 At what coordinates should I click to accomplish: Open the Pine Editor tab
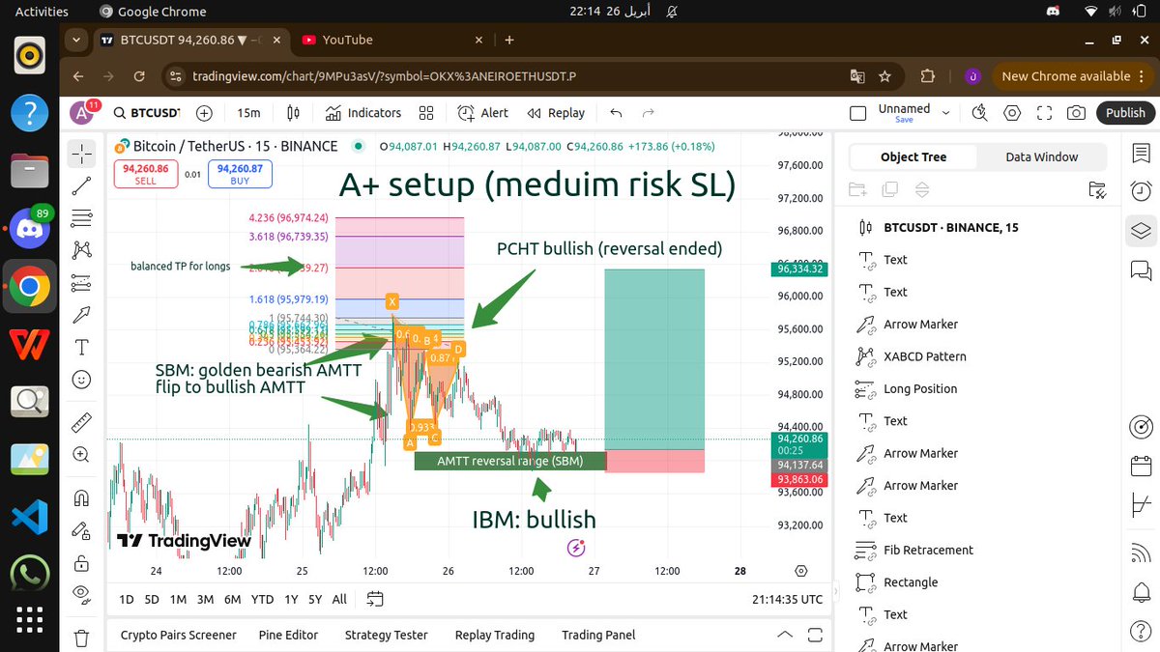tap(288, 635)
